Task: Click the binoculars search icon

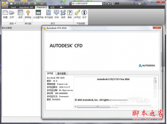Action: pyautogui.click(x=105, y=4)
